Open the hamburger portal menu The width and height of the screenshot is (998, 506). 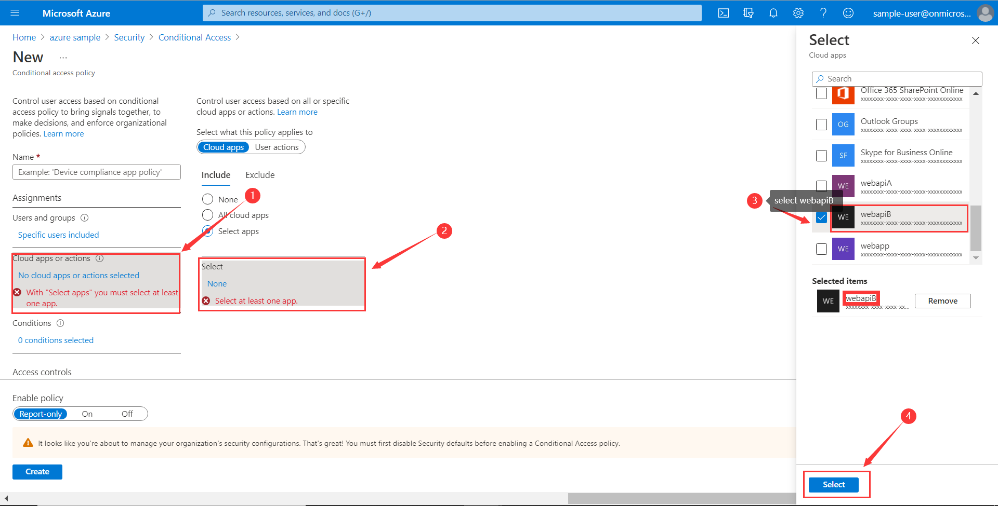15,13
